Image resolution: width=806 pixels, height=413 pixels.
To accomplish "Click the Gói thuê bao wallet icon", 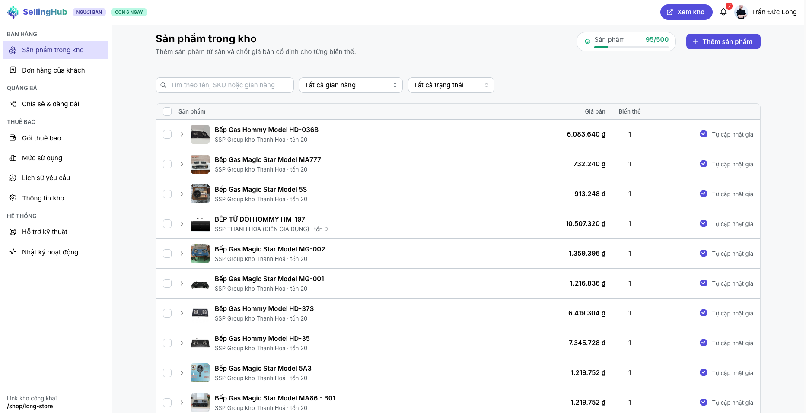I will (13, 138).
